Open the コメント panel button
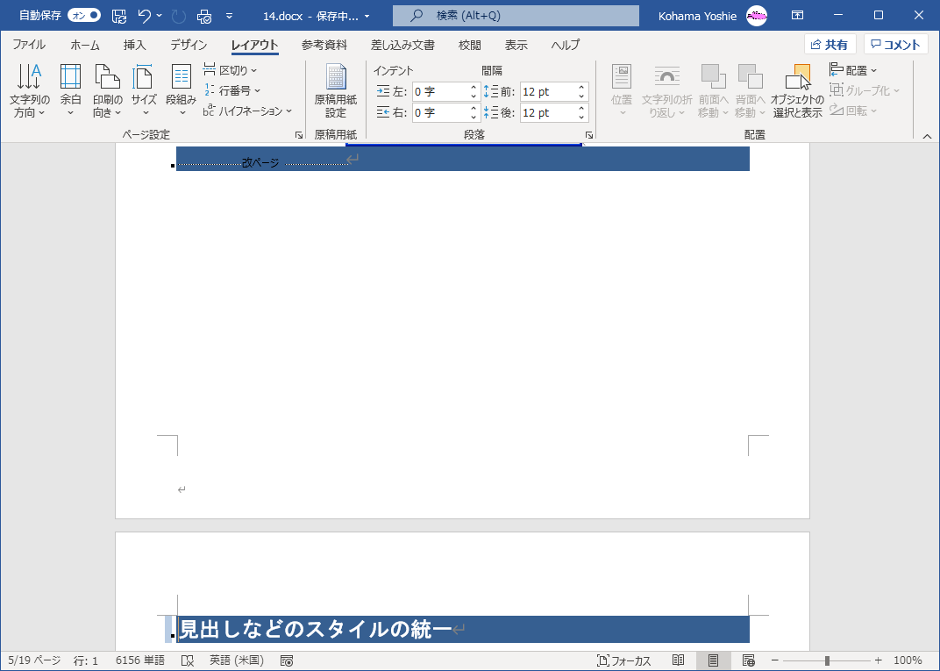Screen dimensions: 940x671 [896, 43]
